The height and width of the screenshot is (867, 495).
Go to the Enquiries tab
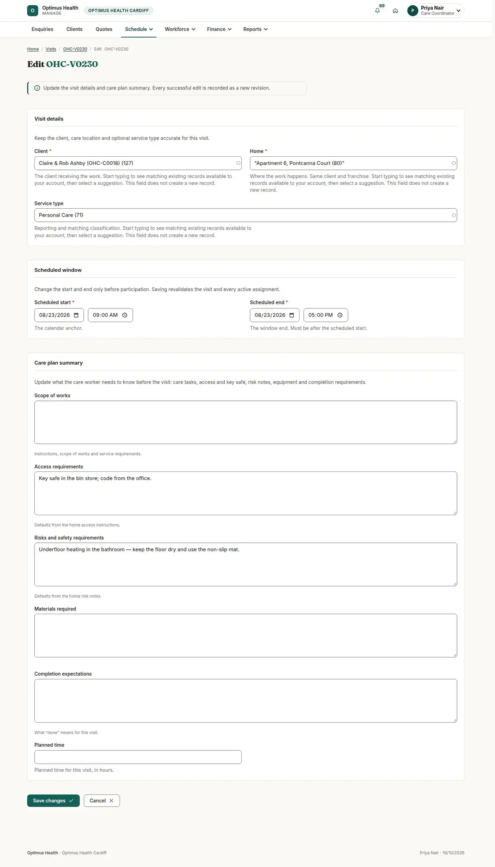point(42,29)
